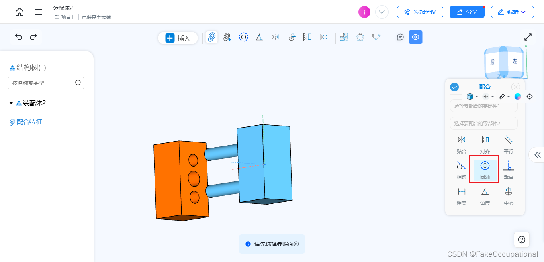Open the display style cube dropdown
544x262 pixels.
[x=472, y=97]
